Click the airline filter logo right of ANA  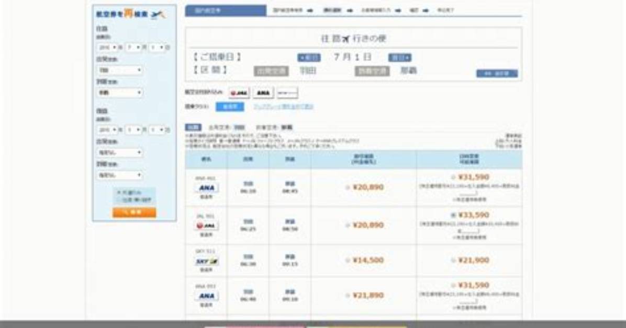pos(287,93)
